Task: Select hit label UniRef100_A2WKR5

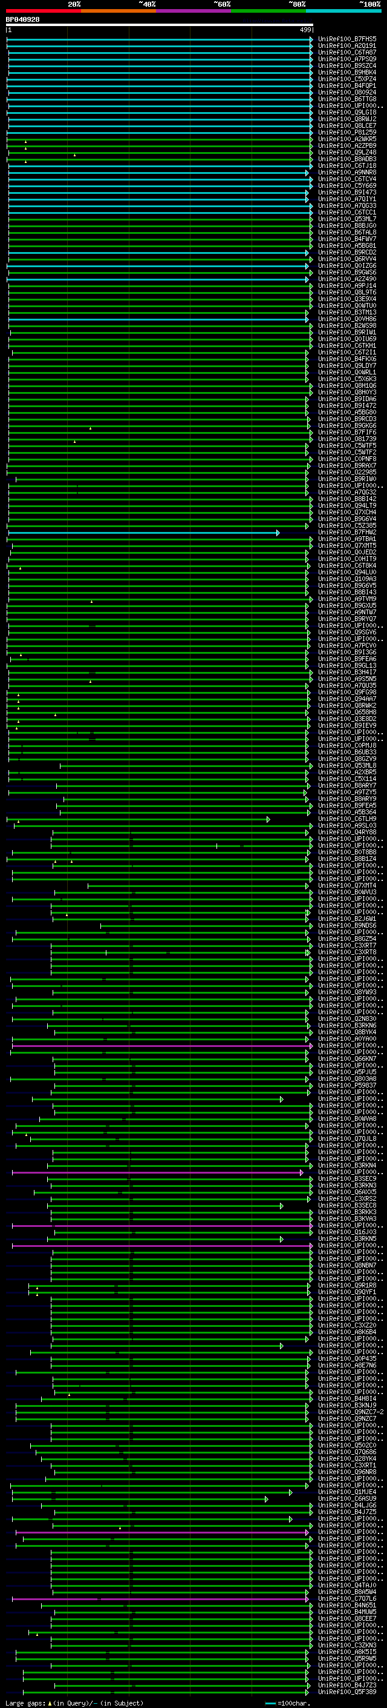Action: 347,139
